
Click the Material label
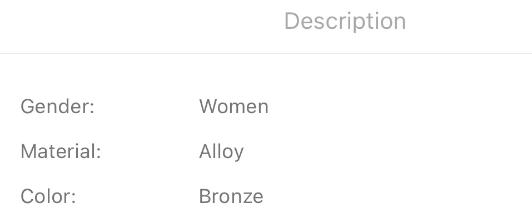pos(61,151)
